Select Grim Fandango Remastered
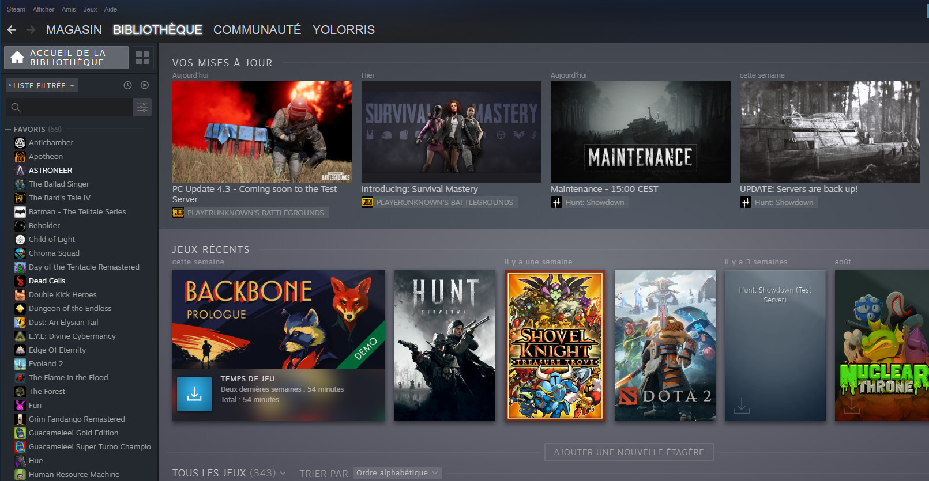 point(77,419)
